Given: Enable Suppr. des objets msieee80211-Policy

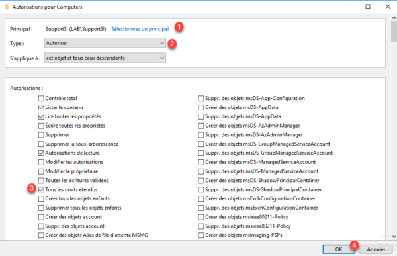Looking at the screenshot, I should tap(201, 226).
